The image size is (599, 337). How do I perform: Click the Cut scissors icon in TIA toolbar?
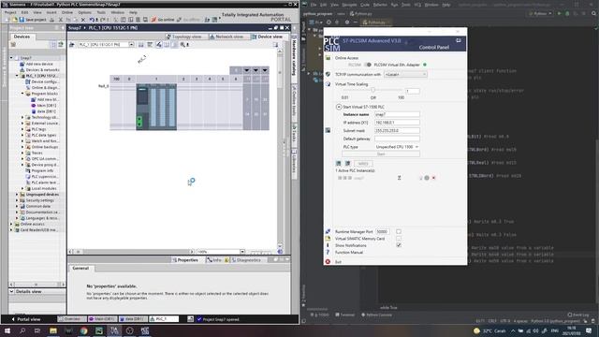[x=60, y=20]
